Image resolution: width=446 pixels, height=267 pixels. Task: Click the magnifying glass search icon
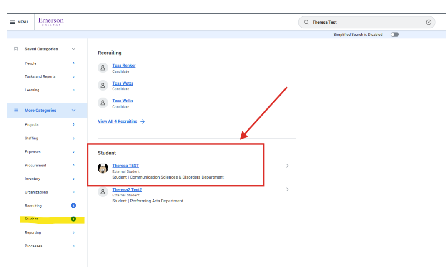(306, 22)
